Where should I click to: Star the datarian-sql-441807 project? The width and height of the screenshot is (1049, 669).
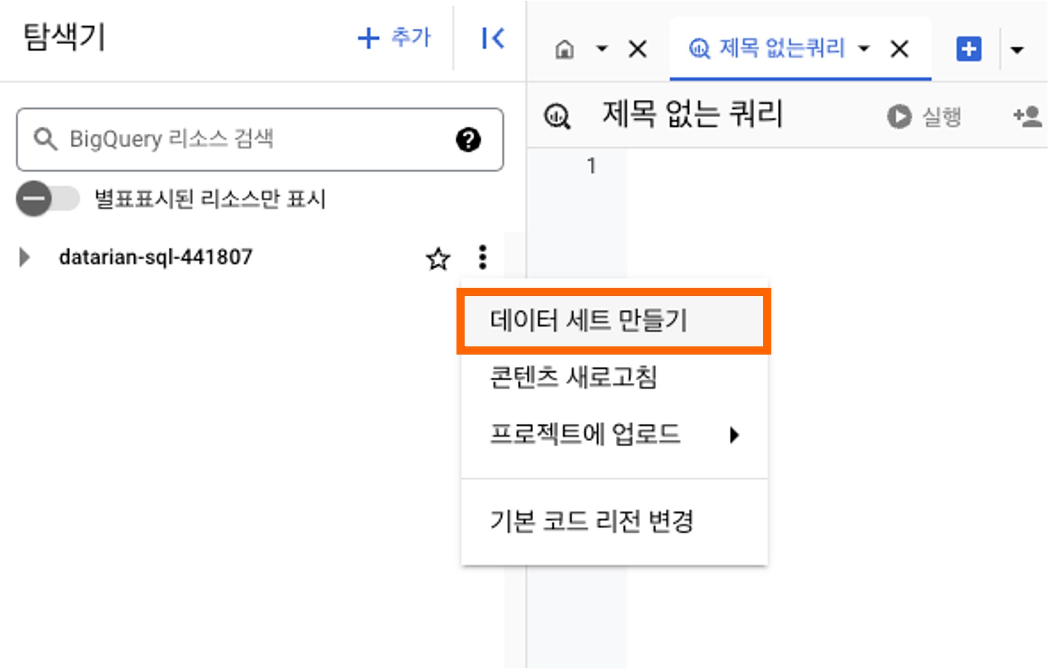pyautogui.click(x=438, y=259)
